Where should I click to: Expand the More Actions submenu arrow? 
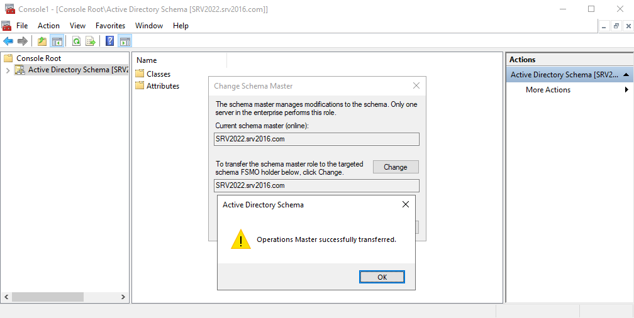pos(626,90)
